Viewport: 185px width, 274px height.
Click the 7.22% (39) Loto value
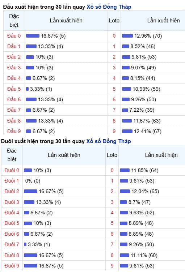pyautogui.click(x=142, y=110)
